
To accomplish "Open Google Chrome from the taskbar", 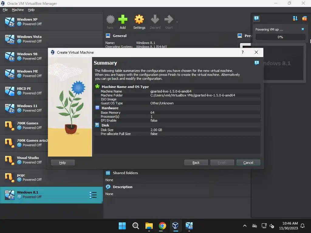I will (x=162, y=226).
